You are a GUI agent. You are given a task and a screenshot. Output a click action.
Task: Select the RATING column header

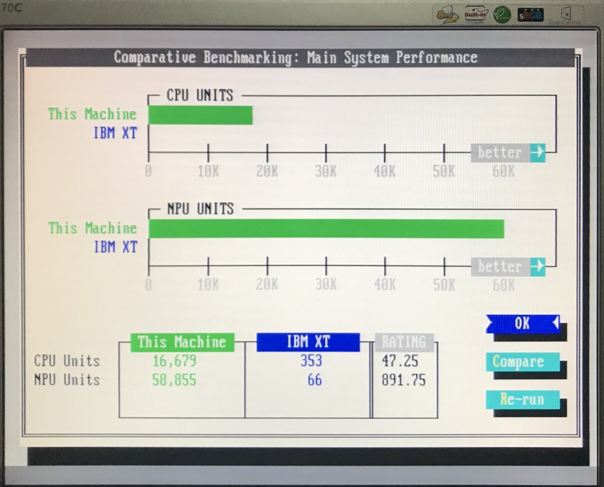pyautogui.click(x=404, y=342)
